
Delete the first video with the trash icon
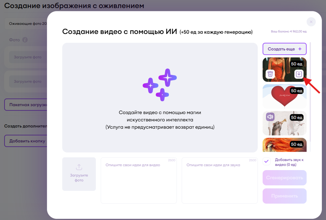point(271,74)
